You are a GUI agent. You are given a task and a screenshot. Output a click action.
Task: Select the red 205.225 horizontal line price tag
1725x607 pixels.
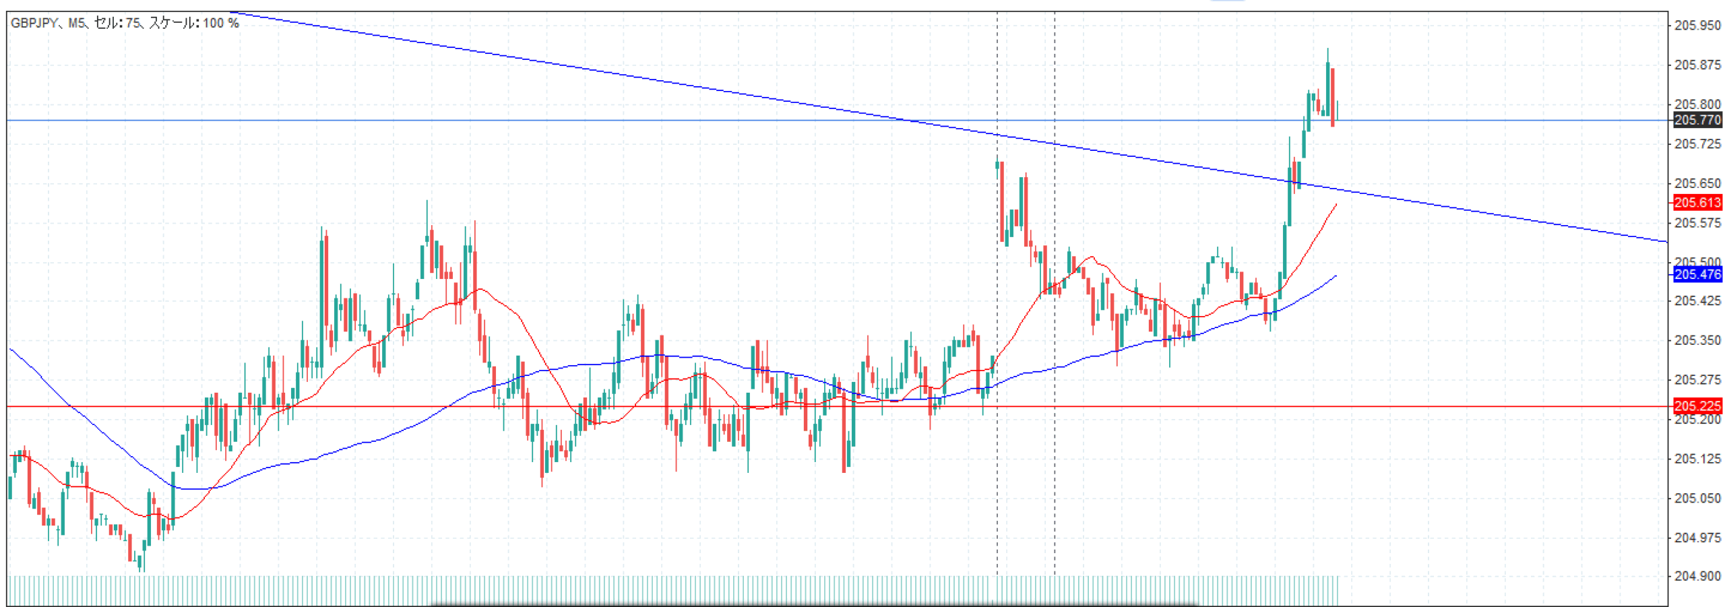(x=1697, y=406)
